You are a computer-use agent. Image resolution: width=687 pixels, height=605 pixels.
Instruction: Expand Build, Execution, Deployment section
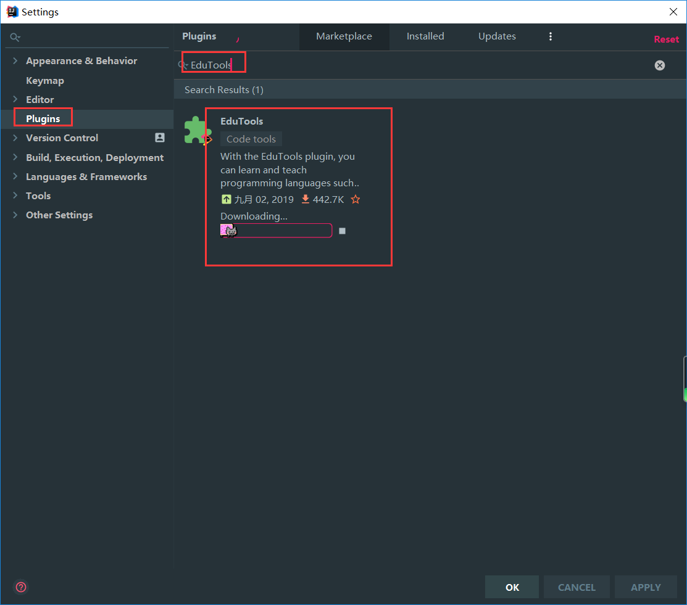point(15,157)
